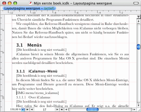Click the toolbar toggle pill button in title bar
The width and height of the screenshot is (141, 112).
[x=136, y=3]
